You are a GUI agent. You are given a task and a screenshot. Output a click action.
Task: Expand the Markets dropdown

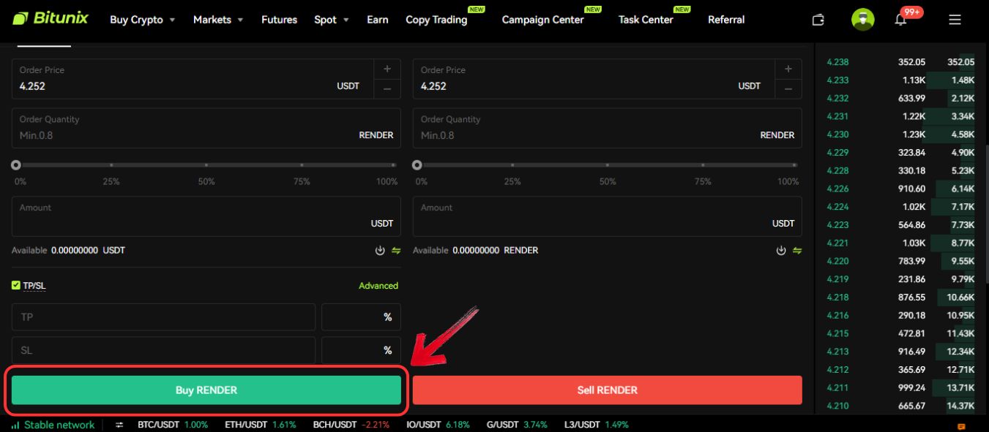coord(218,20)
